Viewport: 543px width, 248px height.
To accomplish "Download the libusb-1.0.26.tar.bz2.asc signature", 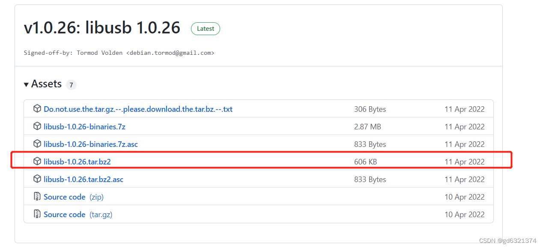I will (84, 179).
